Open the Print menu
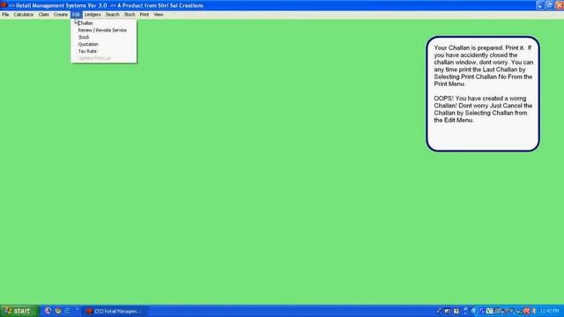 (144, 15)
